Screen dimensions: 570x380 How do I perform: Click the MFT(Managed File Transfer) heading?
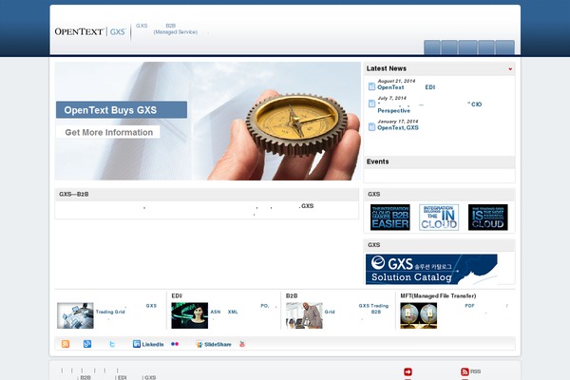438,295
